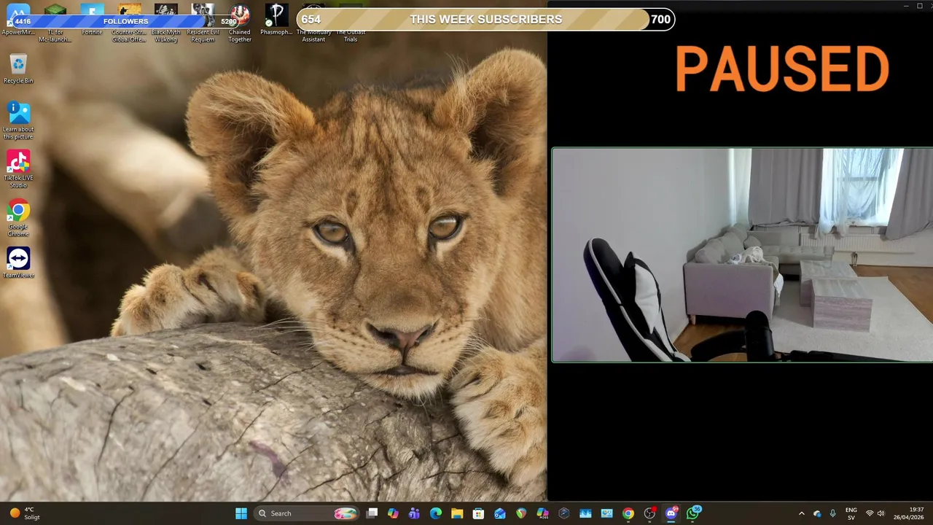Viewport: 933px width, 525px height.
Task: Select the Phasmophobia desktop shortcut
Action: tap(276, 20)
